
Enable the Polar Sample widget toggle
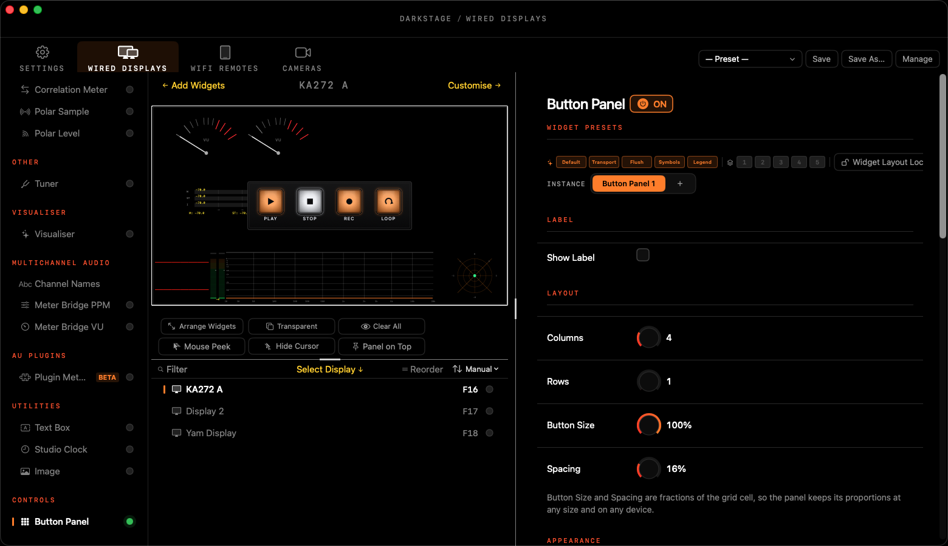[x=129, y=112]
